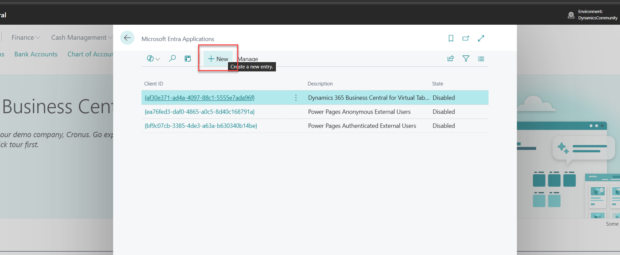Click the Environment globe icon
Screen dimensions: 620x255
click(571, 15)
